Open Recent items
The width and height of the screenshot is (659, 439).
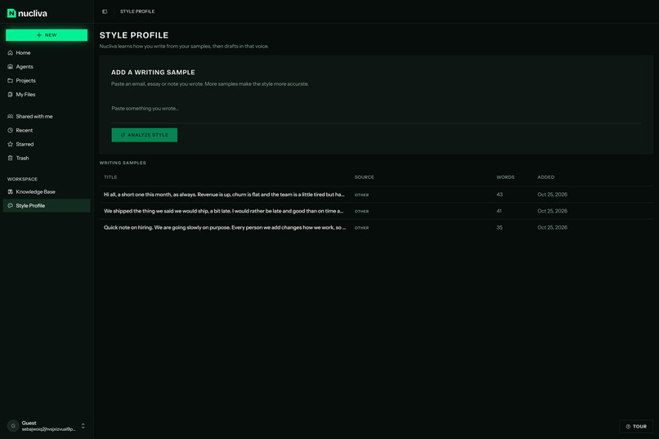point(47,130)
